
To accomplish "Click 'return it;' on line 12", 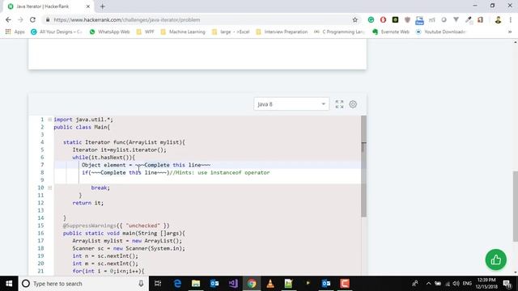I will tap(88, 203).
